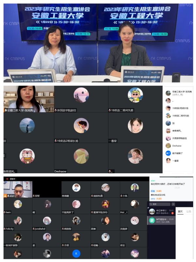Click muted mic icon of 19英语二班何先胜 tile
The width and height of the screenshot is (196, 262).
point(110,110)
